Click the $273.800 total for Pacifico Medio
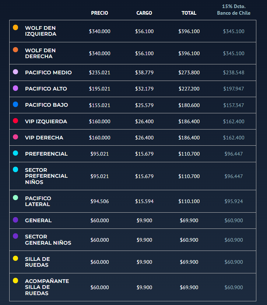This screenshot has height=305, width=267. (189, 72)
